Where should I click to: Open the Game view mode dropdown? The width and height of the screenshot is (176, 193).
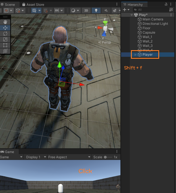click(x=11, y=157)
